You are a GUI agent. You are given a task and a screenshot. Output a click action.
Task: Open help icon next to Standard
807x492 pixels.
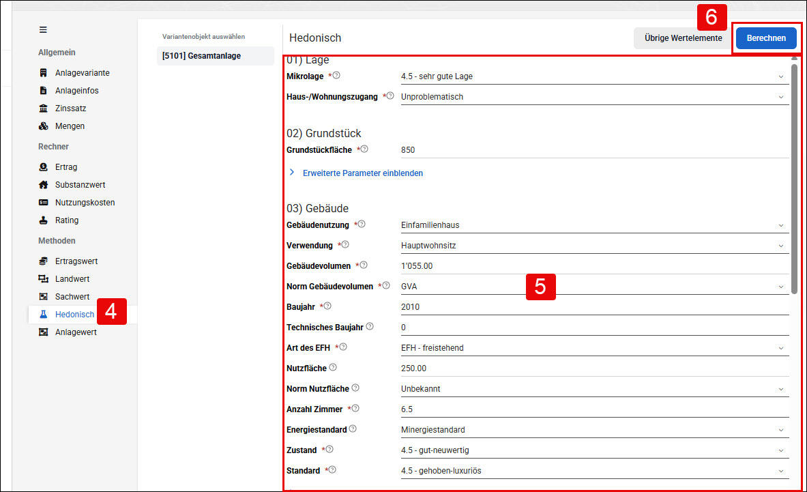click(x=332, y=469)
